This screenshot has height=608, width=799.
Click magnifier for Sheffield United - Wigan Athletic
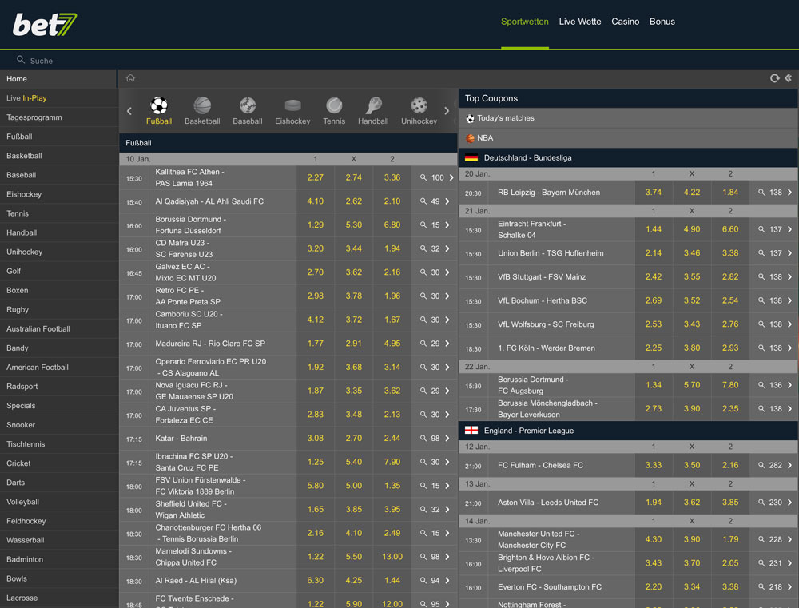tap(423, 509)
